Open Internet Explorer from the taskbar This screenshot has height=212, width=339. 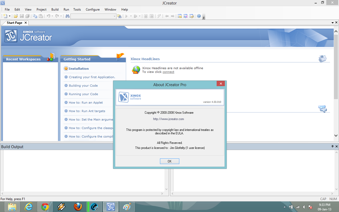coord(28,207)
